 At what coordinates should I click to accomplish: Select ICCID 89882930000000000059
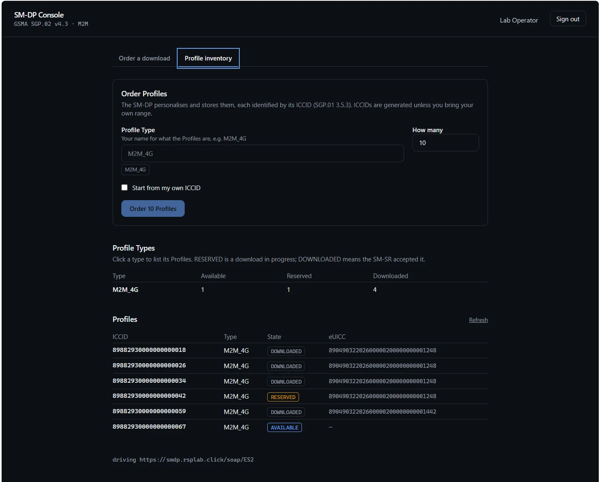pyautogui.click(x=149, y=412)
